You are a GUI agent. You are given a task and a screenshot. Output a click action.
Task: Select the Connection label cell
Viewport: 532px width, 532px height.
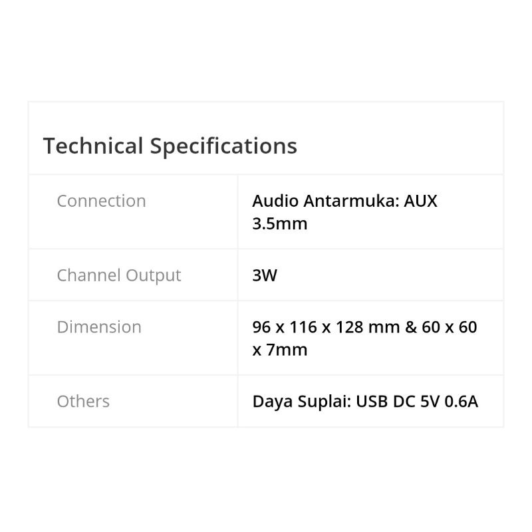point(133,211)
